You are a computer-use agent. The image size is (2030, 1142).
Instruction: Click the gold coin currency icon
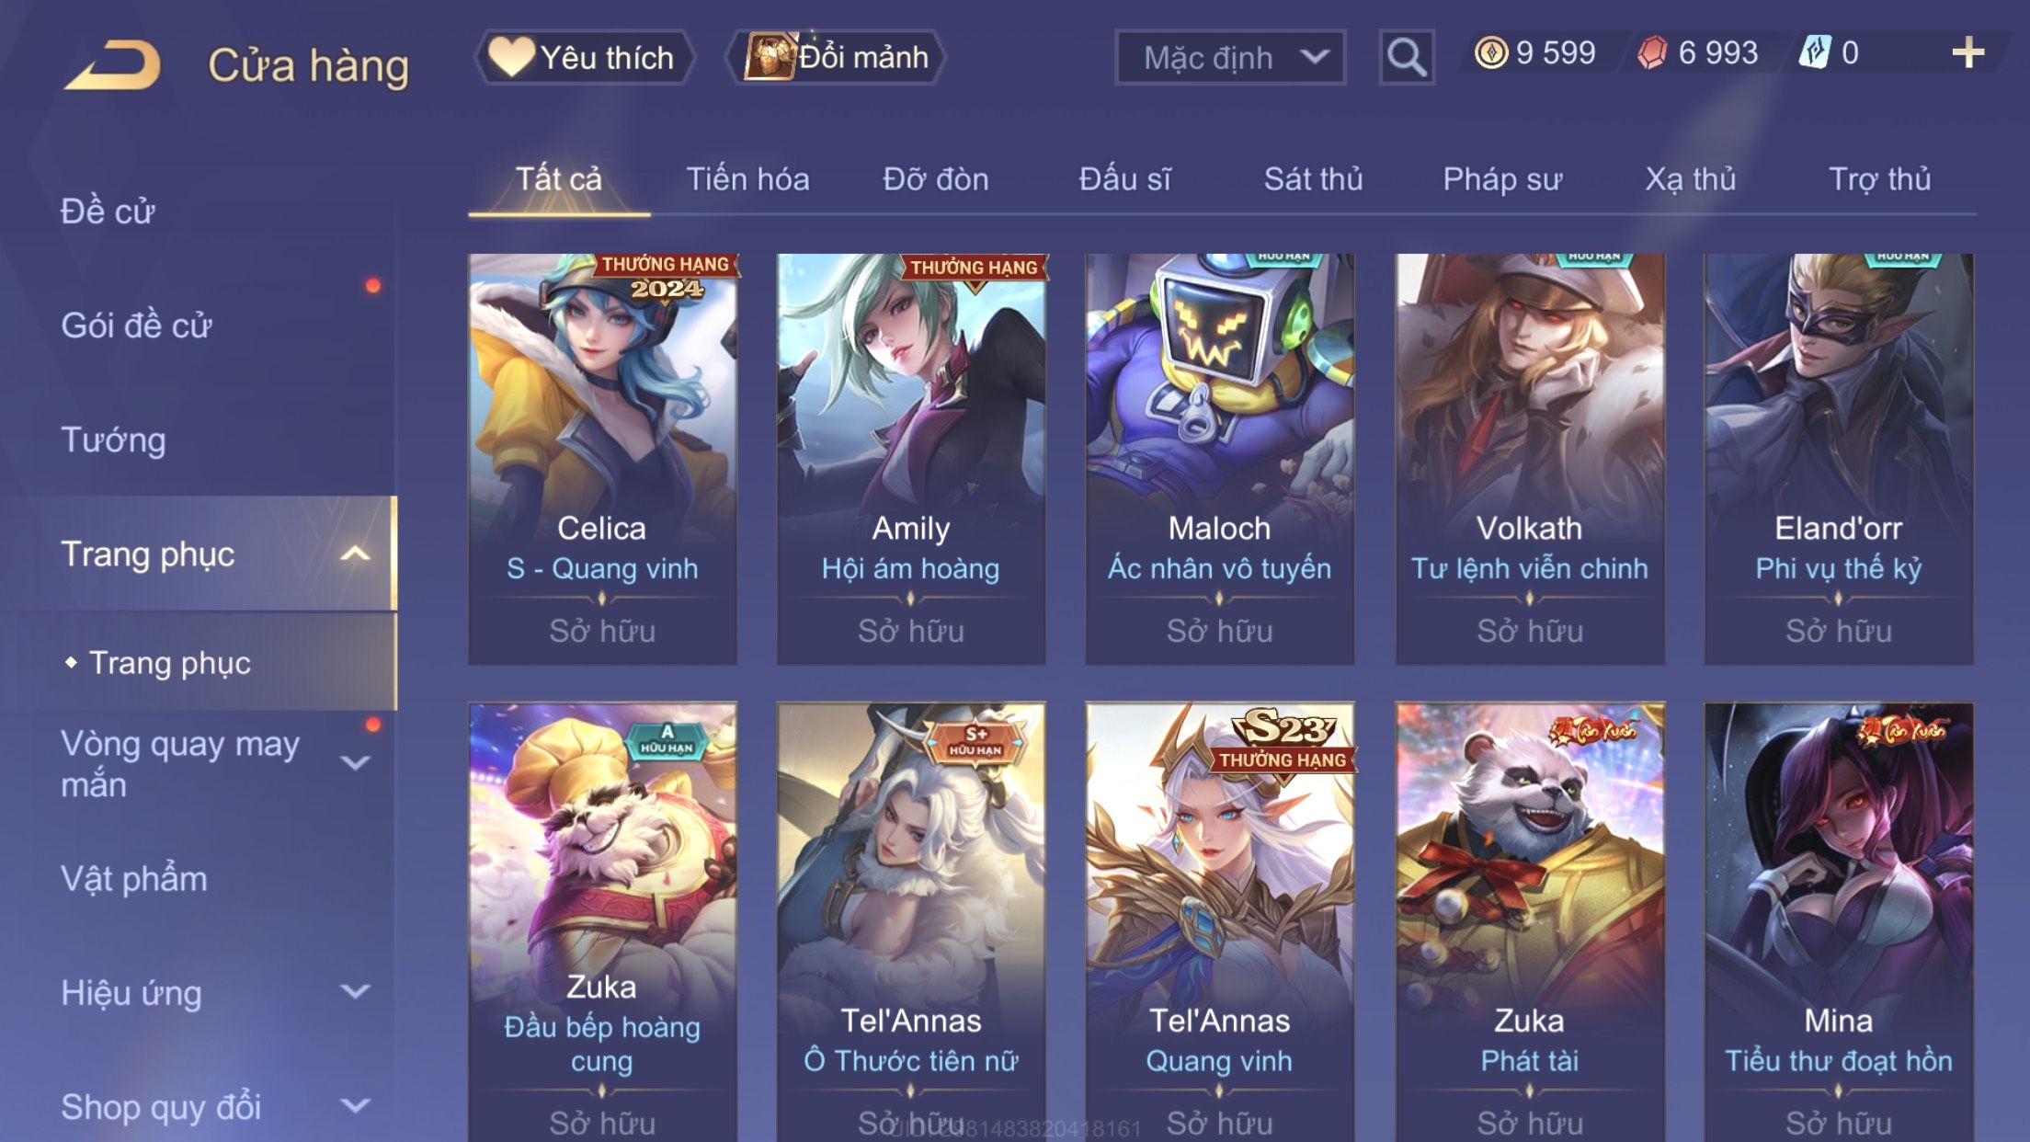(x=1490, y=52)
